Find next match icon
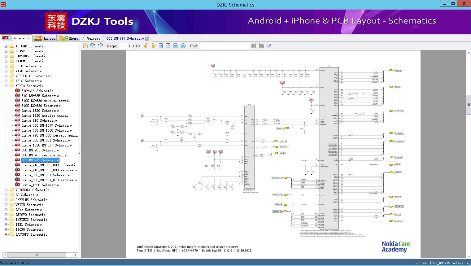471x266 pixels. pyautogui.click(x=261, y=46)
